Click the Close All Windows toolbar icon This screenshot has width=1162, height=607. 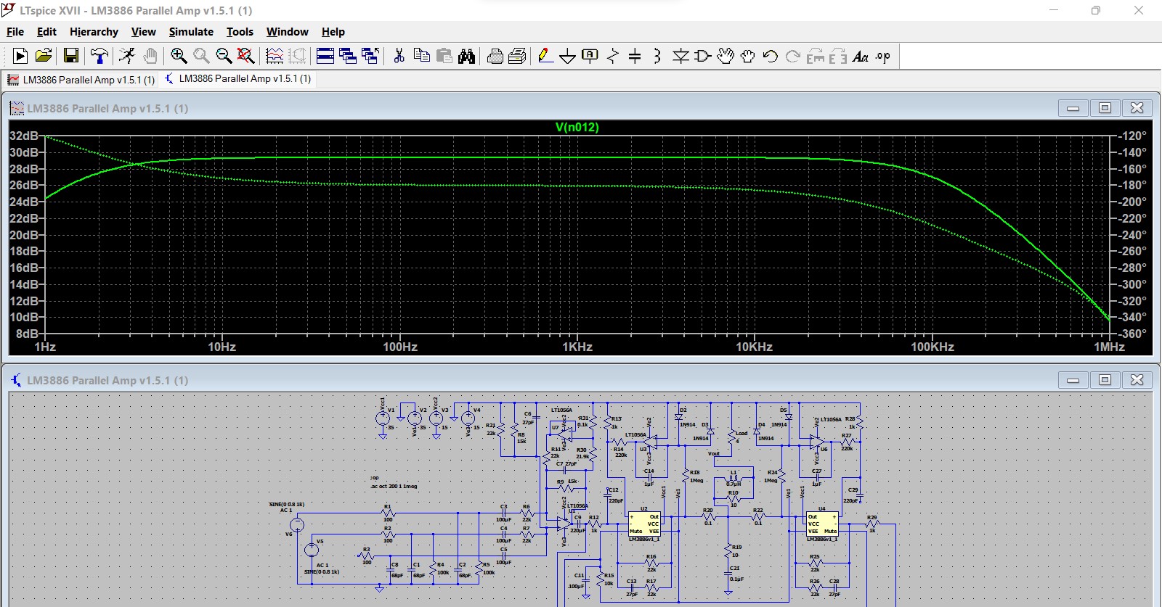pos(370,56)
